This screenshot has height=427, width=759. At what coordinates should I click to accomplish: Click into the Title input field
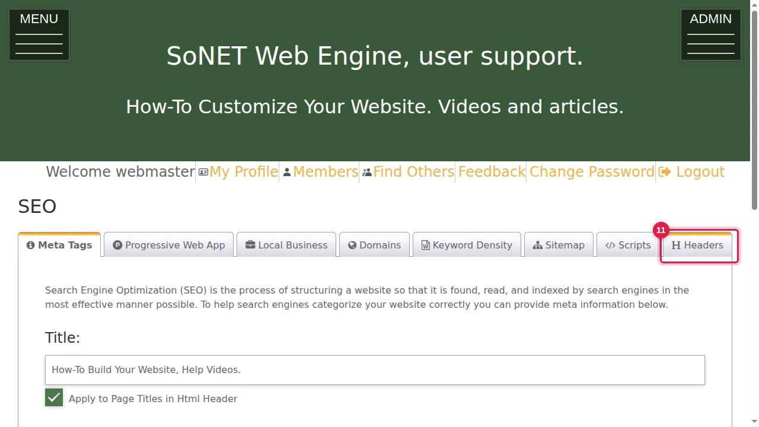[375, 369]
